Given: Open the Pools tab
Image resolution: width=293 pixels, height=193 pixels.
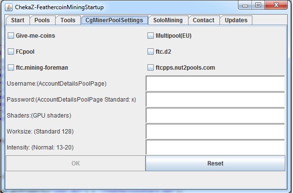Looking at the screenshot, I should (42, 20).
